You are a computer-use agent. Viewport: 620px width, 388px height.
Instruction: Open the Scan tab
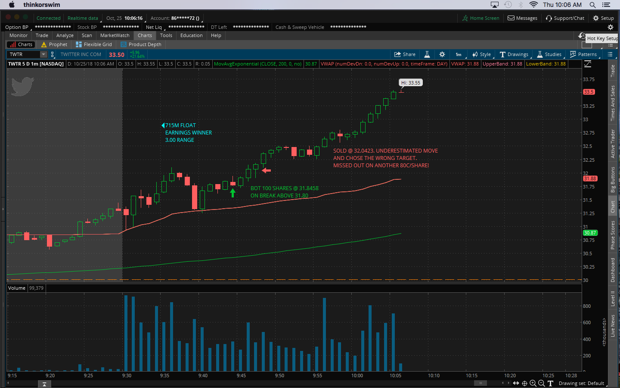click(87, 35)
